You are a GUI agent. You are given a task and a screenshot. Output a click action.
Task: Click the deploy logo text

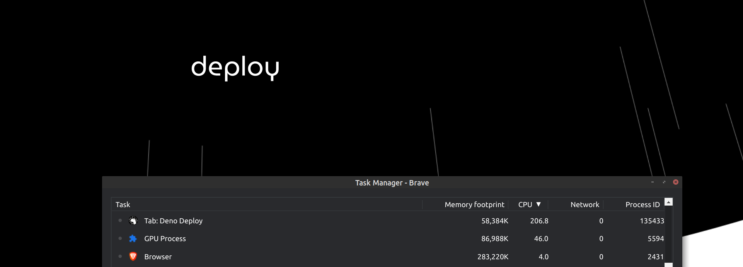click(x=235, y=68)
